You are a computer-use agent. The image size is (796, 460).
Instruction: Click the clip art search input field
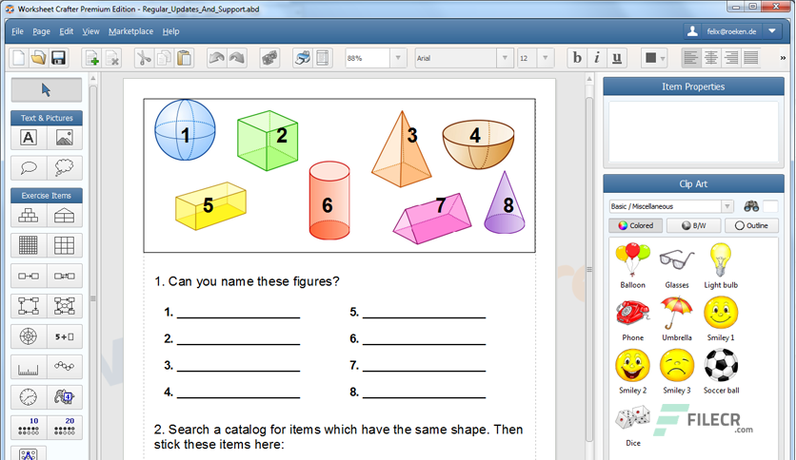point(770,206)
